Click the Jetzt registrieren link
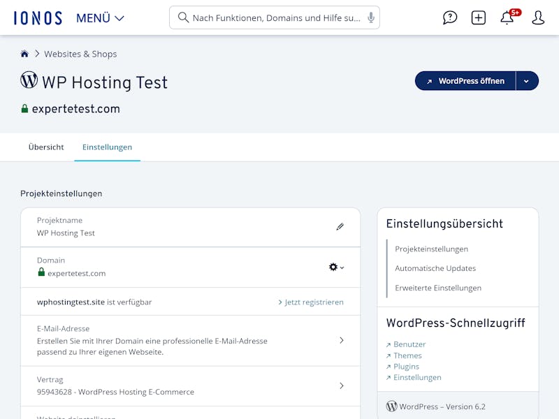This screenshot has height=419, width=559. 311,302
